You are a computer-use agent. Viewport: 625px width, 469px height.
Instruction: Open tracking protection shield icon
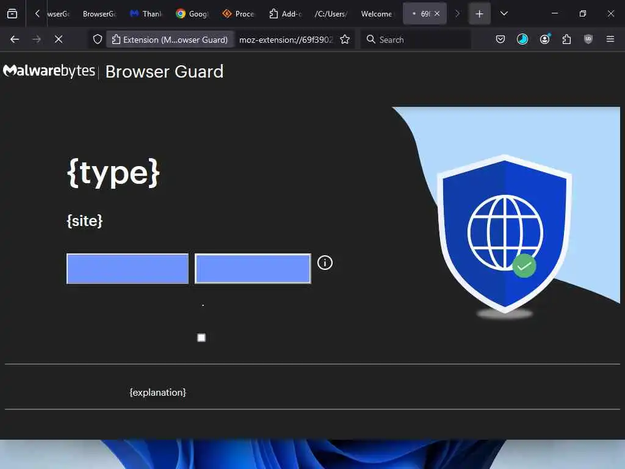(x=98, y=39)
